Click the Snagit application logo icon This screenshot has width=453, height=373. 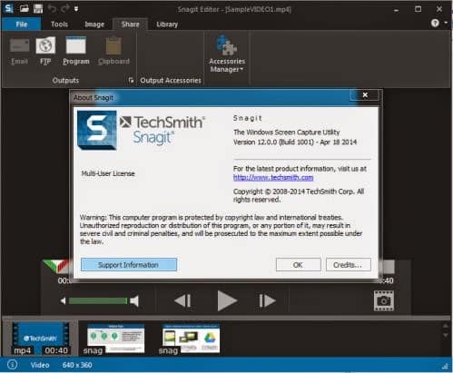point(8,8)
